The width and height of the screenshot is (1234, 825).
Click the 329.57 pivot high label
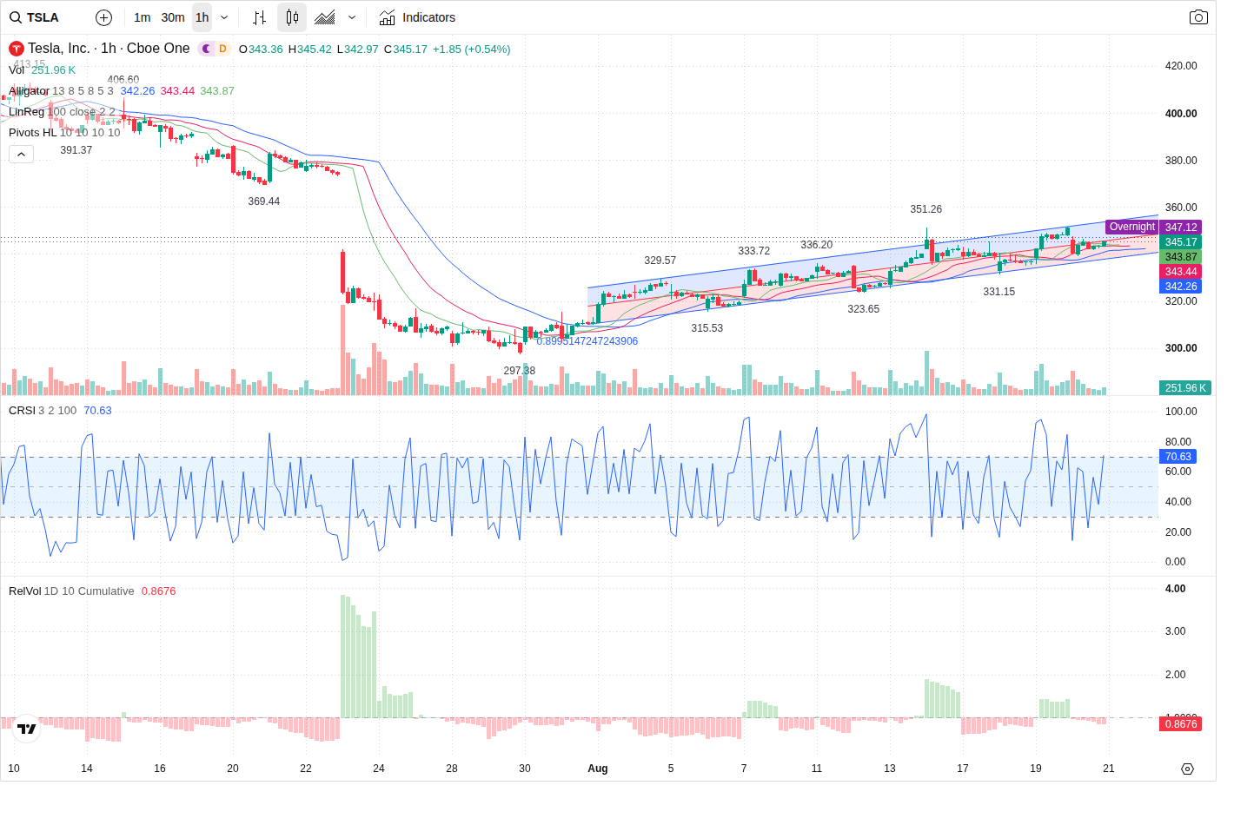point(660,261)
